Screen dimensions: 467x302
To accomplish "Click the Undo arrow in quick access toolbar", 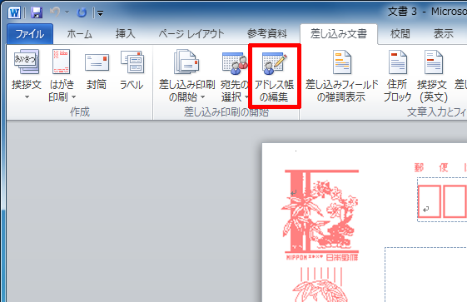I will pos(55,12).
